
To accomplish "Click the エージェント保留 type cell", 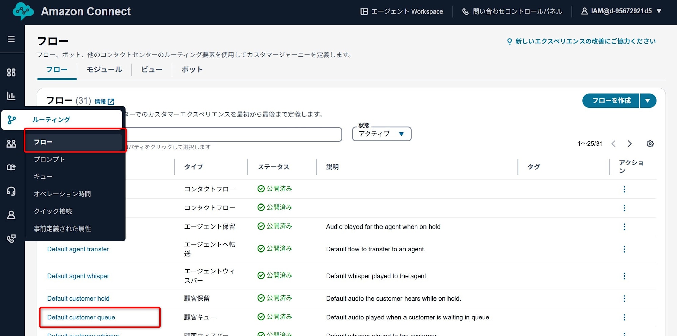I will tap(210, 226).
